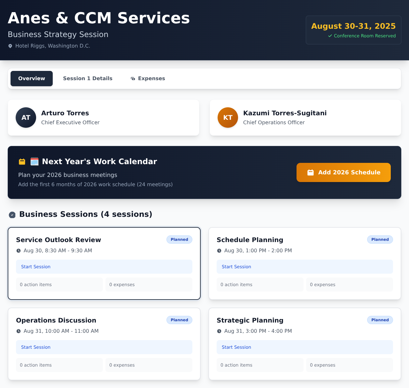Click Add 2026 Schedule
Screen dimensions: 409x388
[x=343, y=172]
